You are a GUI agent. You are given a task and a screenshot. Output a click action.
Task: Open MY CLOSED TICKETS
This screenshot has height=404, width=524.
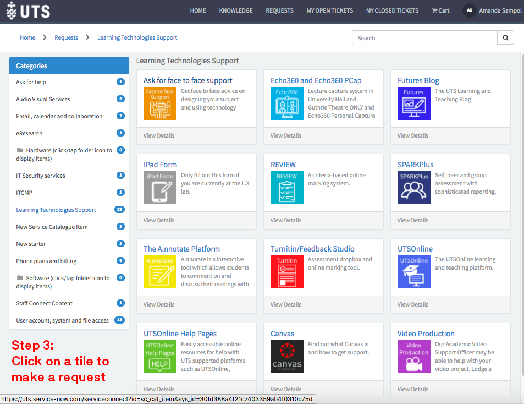pyautogui.click(x=393, y=10)
